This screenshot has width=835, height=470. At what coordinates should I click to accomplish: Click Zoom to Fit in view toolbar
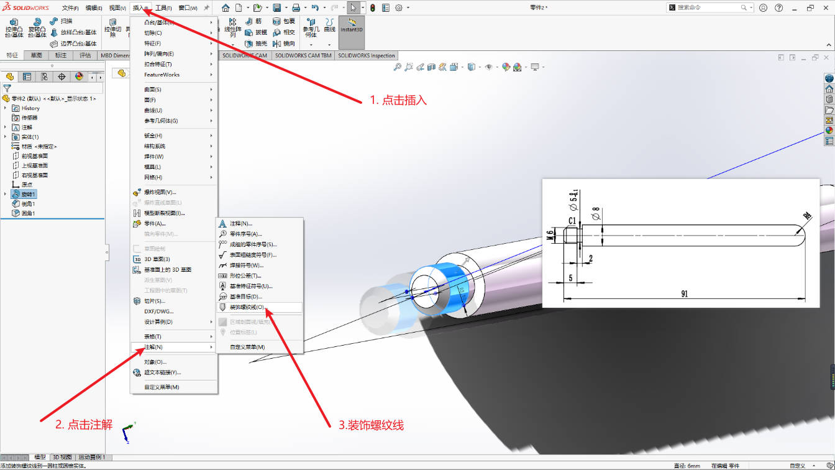(x=398, y=67)
